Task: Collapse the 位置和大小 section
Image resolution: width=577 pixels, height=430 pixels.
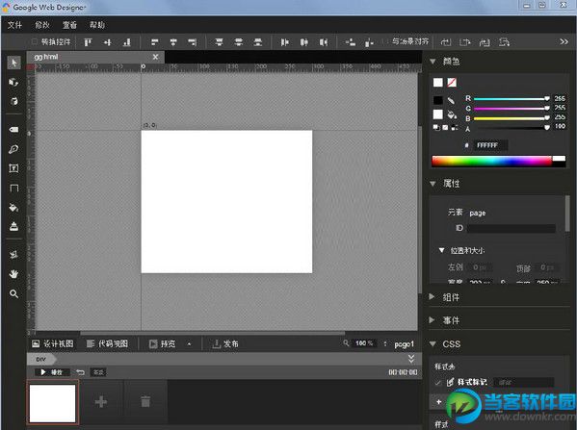Action: click(x=441, y=250)
